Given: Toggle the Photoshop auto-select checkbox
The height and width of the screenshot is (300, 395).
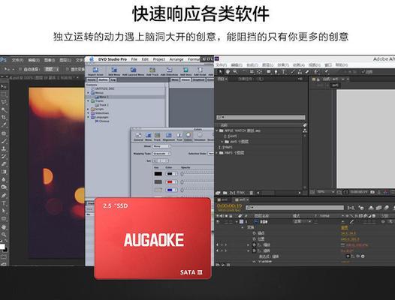Looking at the screenshot, I should click(20, 69).
